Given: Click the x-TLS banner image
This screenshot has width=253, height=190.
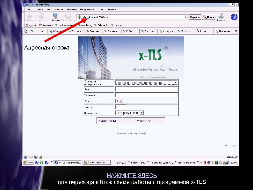Looking at the screenshot, I should [x=131, y=57].
